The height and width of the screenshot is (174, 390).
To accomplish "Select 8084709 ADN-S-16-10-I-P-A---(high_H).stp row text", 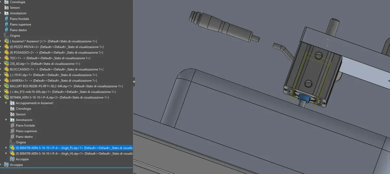I will tap(74, 153).
